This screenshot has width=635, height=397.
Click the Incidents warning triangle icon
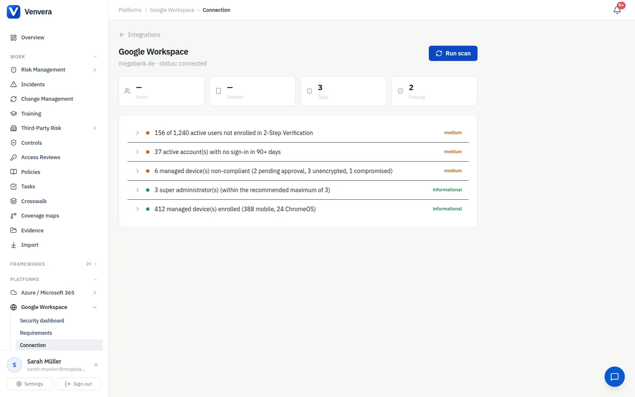[14, 84]
